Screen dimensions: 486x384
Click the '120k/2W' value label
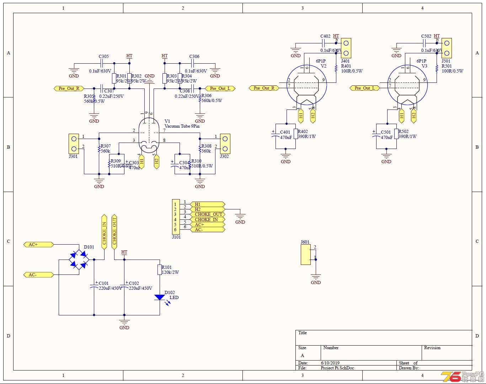click(170, 272)
